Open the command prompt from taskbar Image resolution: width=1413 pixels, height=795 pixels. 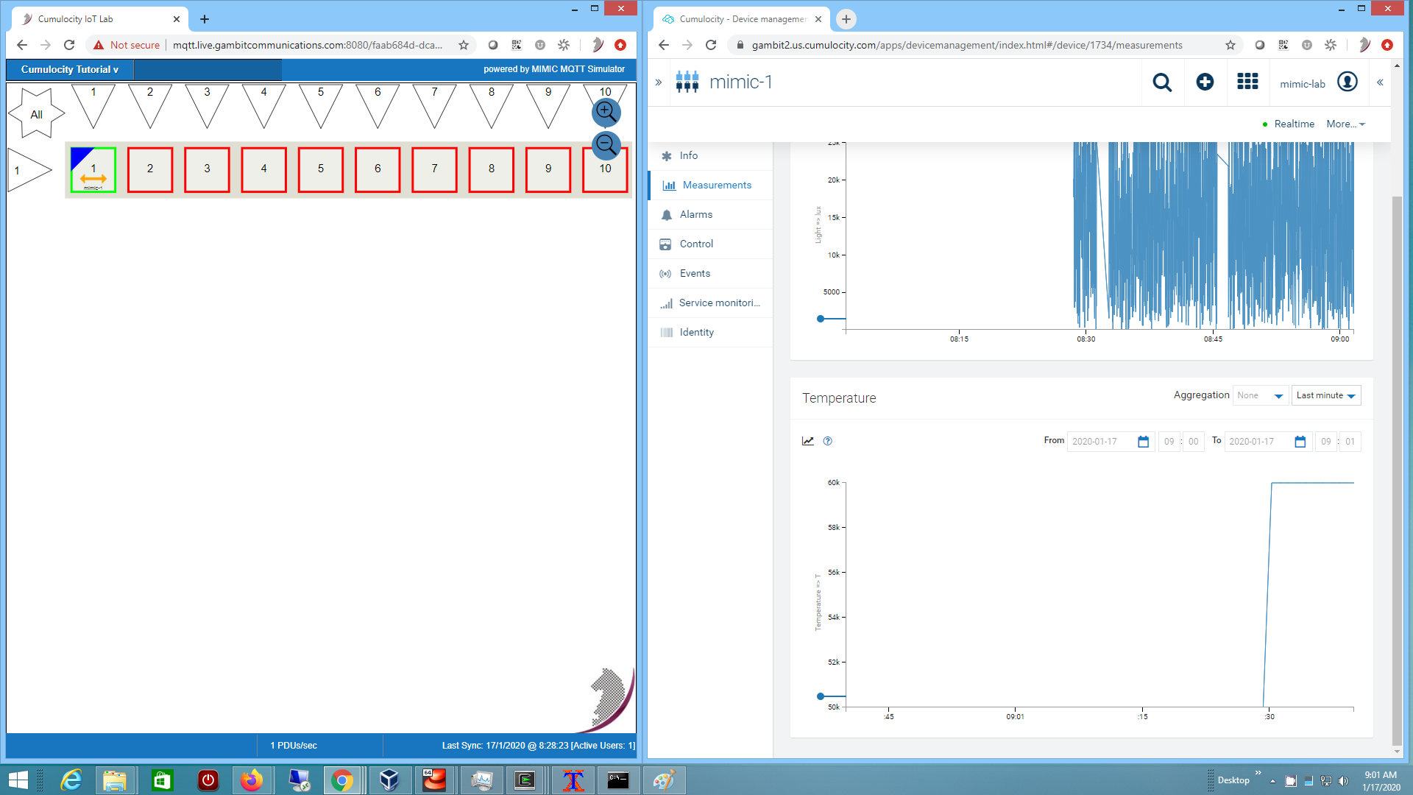pos(618,780)
